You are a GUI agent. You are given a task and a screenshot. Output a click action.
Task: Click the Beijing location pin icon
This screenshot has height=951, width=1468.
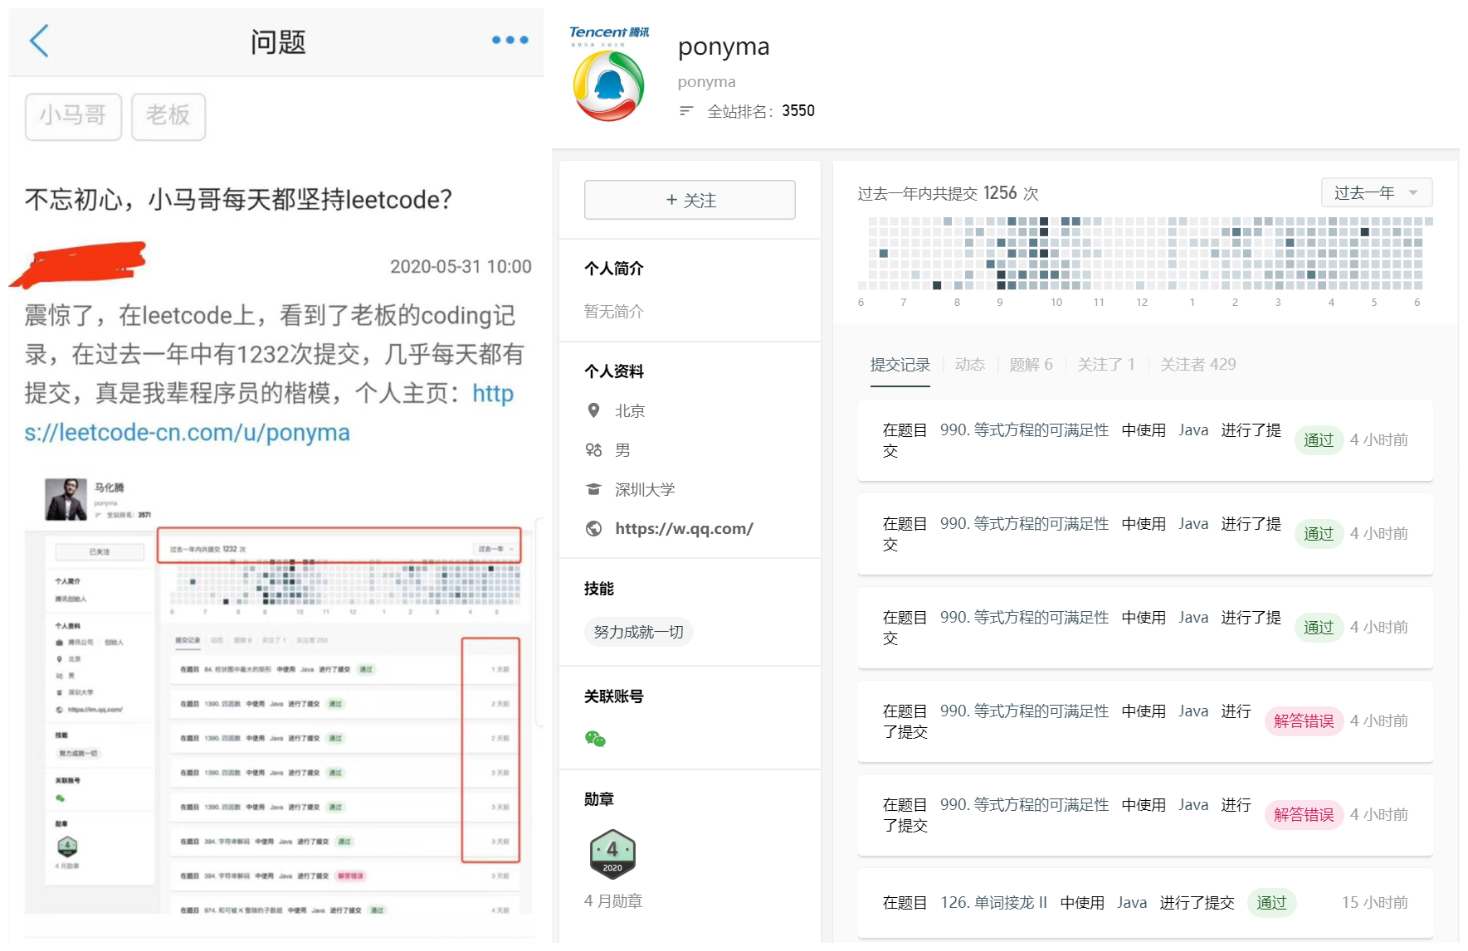(x=593, y=410)
